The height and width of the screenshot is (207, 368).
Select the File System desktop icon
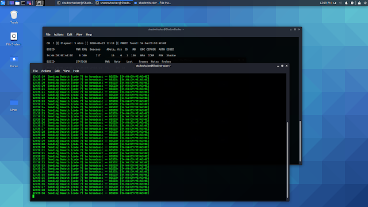pos(14,39)
